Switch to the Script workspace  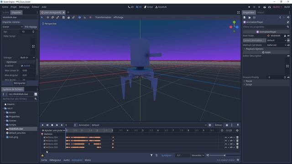[148, 7]
